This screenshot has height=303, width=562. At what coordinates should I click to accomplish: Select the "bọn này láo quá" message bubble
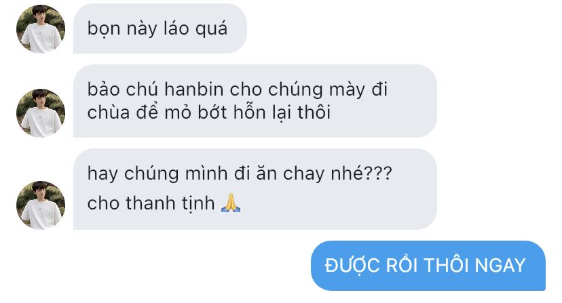[160, 28]
